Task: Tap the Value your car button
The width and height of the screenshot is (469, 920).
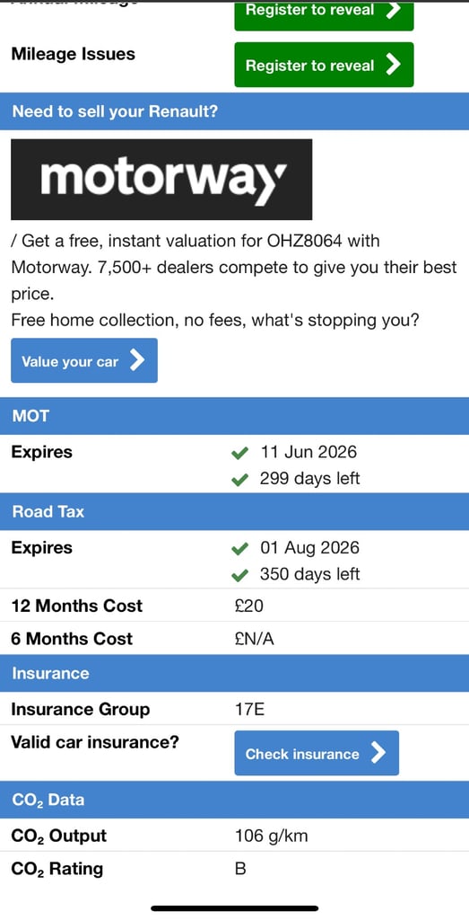Action: pyautogui.click(x=84, y=360)
